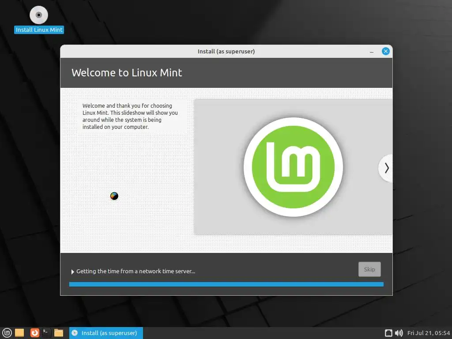452x339 pixels.
Task: Advance slideshow with the right chevron arrow
Action: coord(387,168)
